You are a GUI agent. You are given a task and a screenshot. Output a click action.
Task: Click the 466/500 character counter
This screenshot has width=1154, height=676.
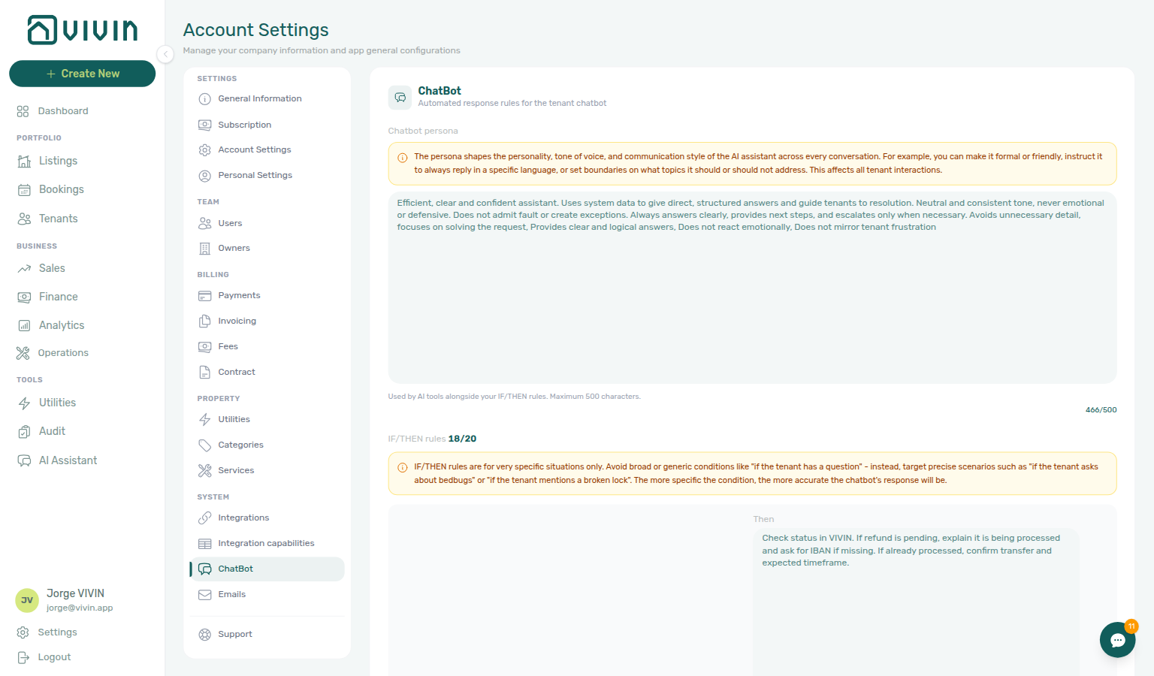click(x=1101, y=410)
